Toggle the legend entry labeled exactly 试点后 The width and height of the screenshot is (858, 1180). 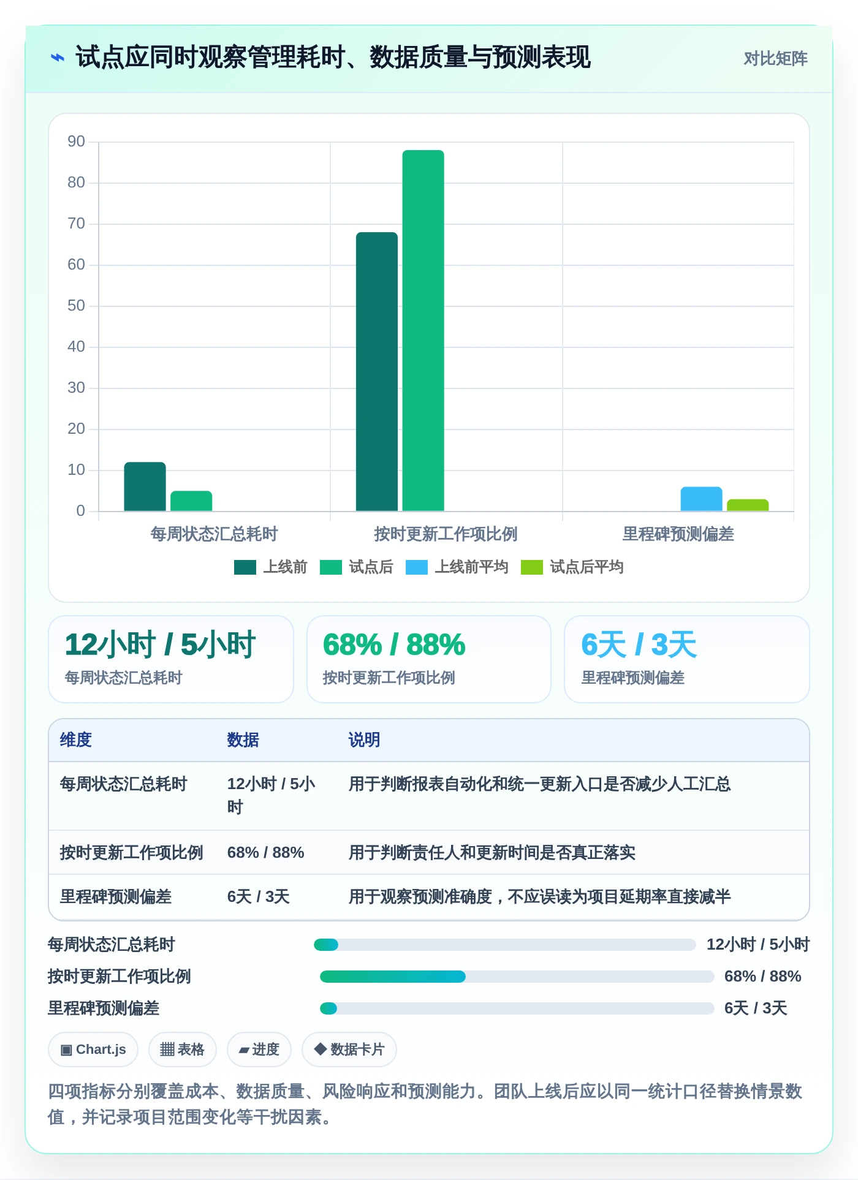pyautogui.click(x=356, y=567)
